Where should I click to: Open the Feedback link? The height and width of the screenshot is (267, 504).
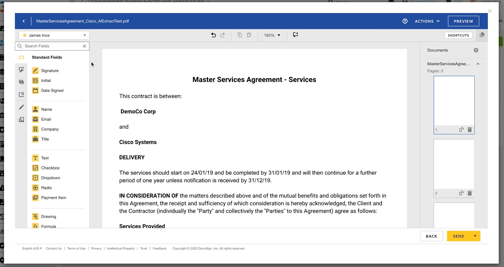pyautogui.click(x=160, y=248)
